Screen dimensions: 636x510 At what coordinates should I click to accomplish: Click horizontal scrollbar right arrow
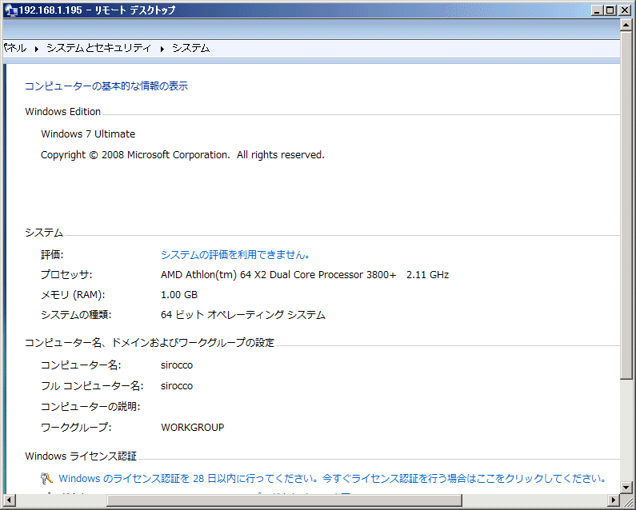tap(614, 500)
